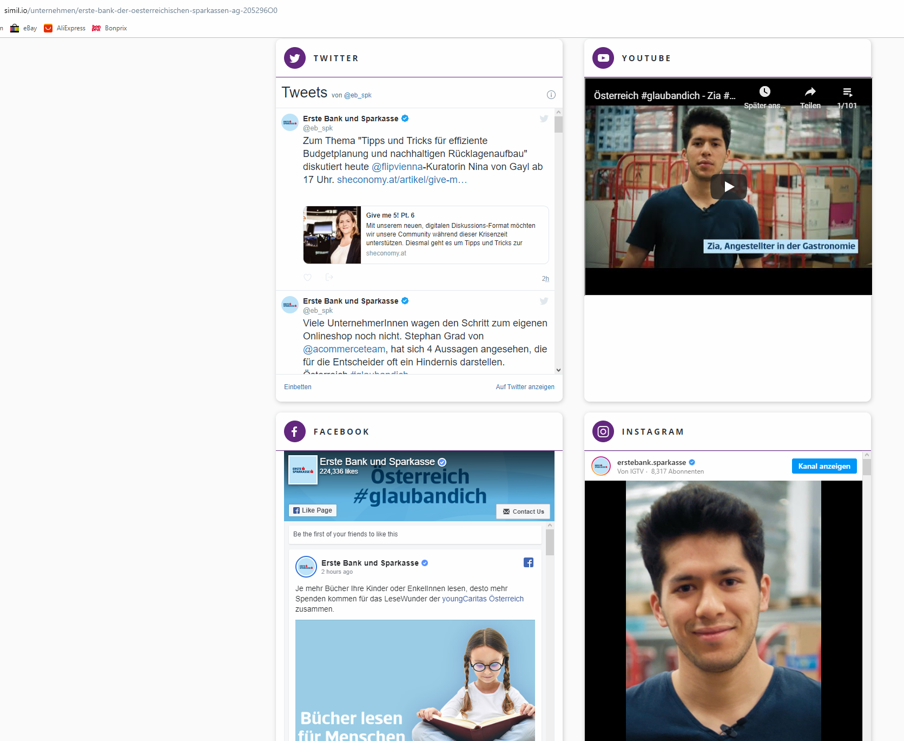Click first tweet's Erste Bank avatar
The image size is (904, 741).
290,122
